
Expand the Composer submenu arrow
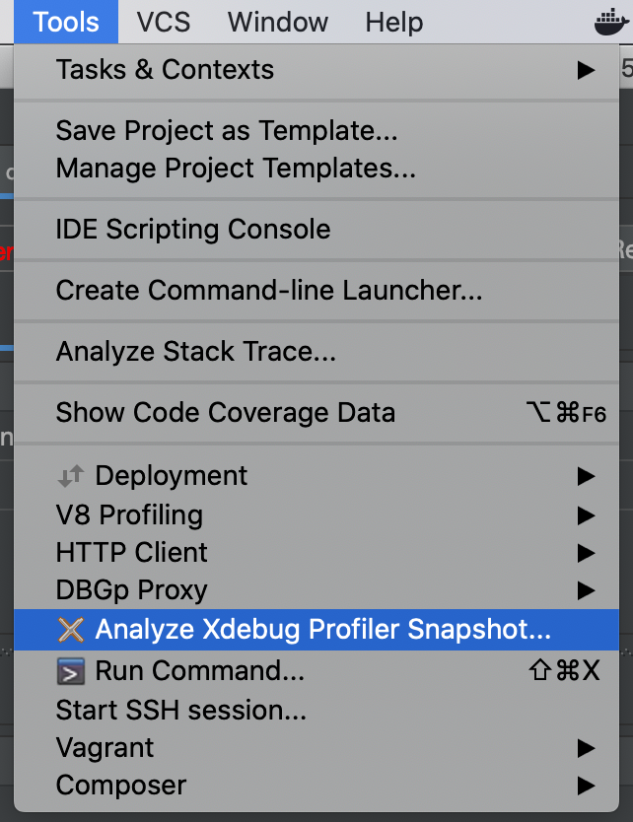pyautogui.click(x=586, y=786)
